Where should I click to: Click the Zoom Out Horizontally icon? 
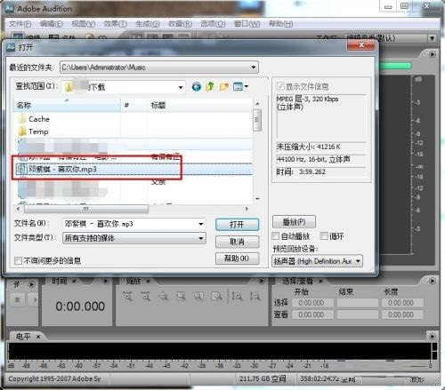click(145, 296)
